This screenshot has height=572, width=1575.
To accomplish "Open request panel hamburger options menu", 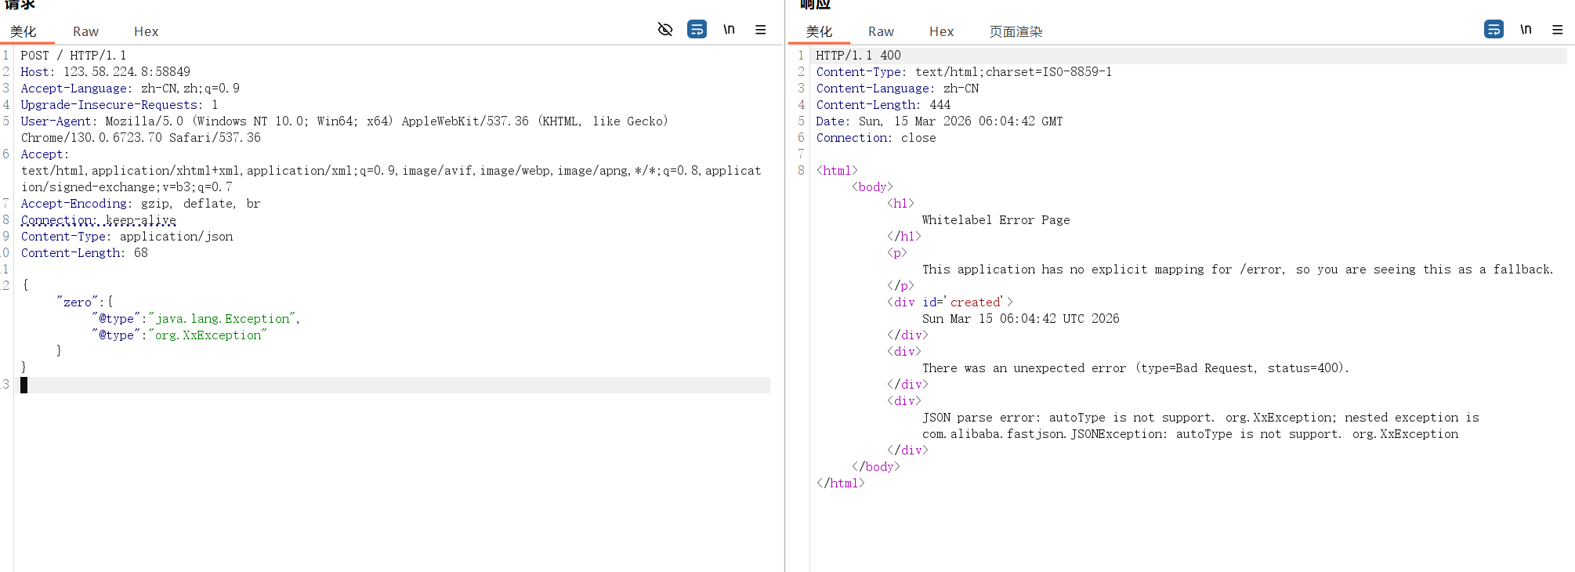I will [x=760, y=30].
